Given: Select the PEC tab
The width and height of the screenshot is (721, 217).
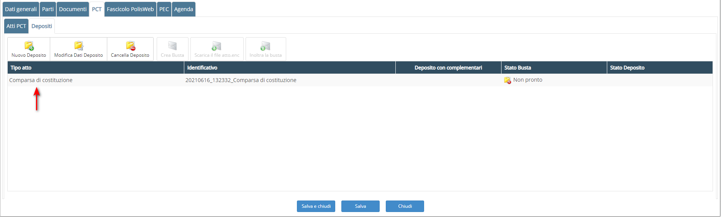Looking at the screenshot, I should 164,9.
